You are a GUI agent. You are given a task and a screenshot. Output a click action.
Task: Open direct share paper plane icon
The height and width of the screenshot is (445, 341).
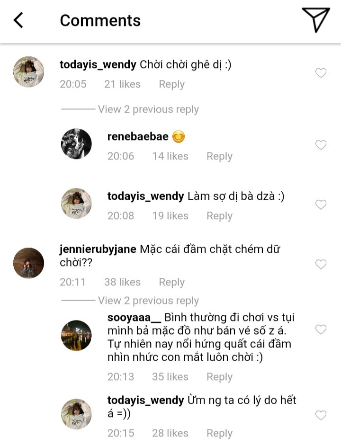tap(315, 20)
